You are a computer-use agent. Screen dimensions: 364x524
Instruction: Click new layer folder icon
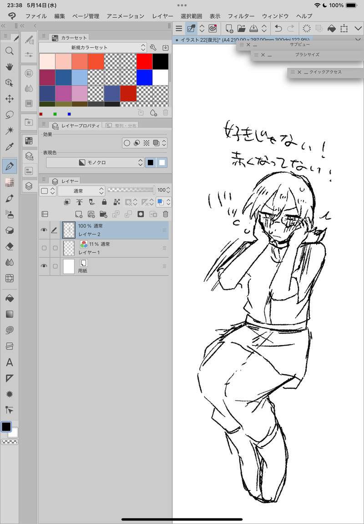[x=103, y=214]
